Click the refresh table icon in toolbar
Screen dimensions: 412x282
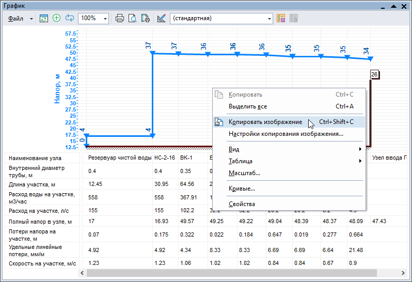pos(44,18)
